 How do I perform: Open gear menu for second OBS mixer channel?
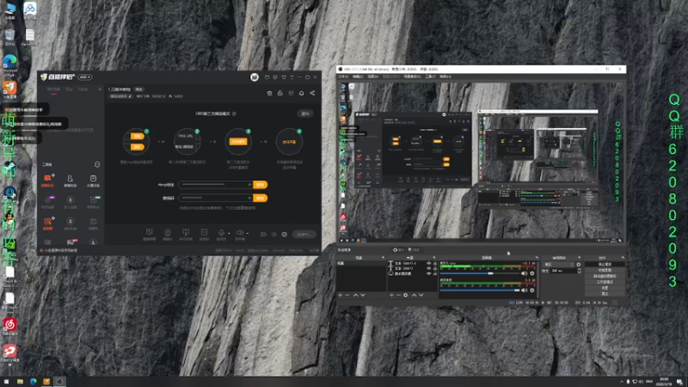532,290
